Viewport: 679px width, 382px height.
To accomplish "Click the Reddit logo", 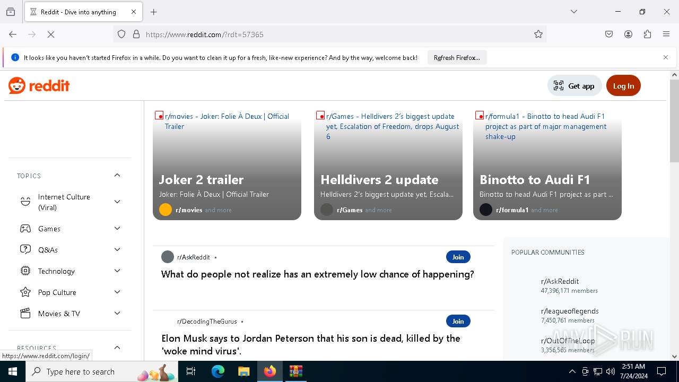I will pyautogui.click(x=39, y=86).
